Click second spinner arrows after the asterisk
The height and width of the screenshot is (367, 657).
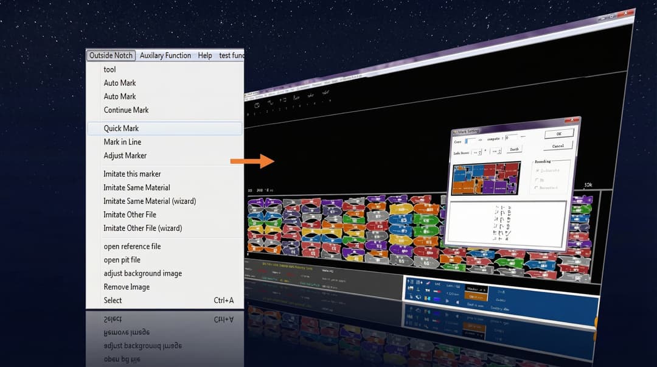click(499, 151)
